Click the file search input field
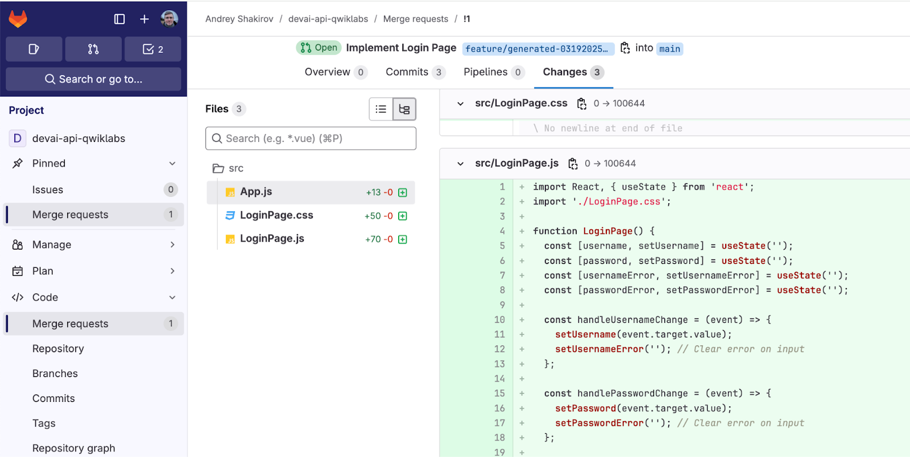Image resolution: width=910 pixels, height=457 pixels. [311, 139]
